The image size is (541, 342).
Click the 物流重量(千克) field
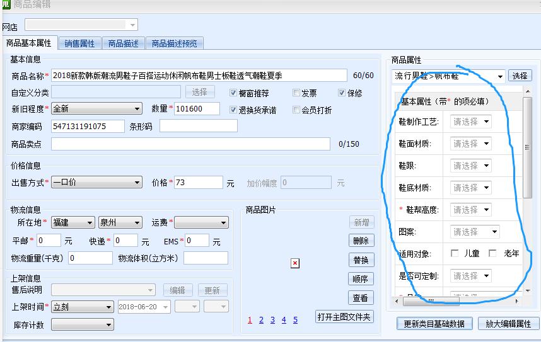pos(90,258)
